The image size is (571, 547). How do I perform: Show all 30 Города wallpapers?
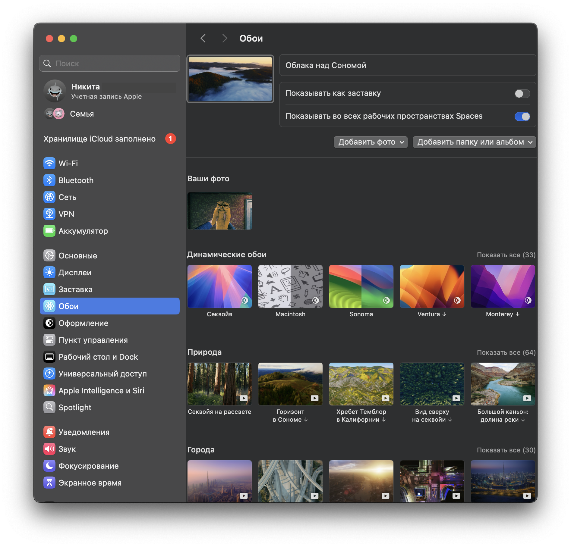click(506, 450)
